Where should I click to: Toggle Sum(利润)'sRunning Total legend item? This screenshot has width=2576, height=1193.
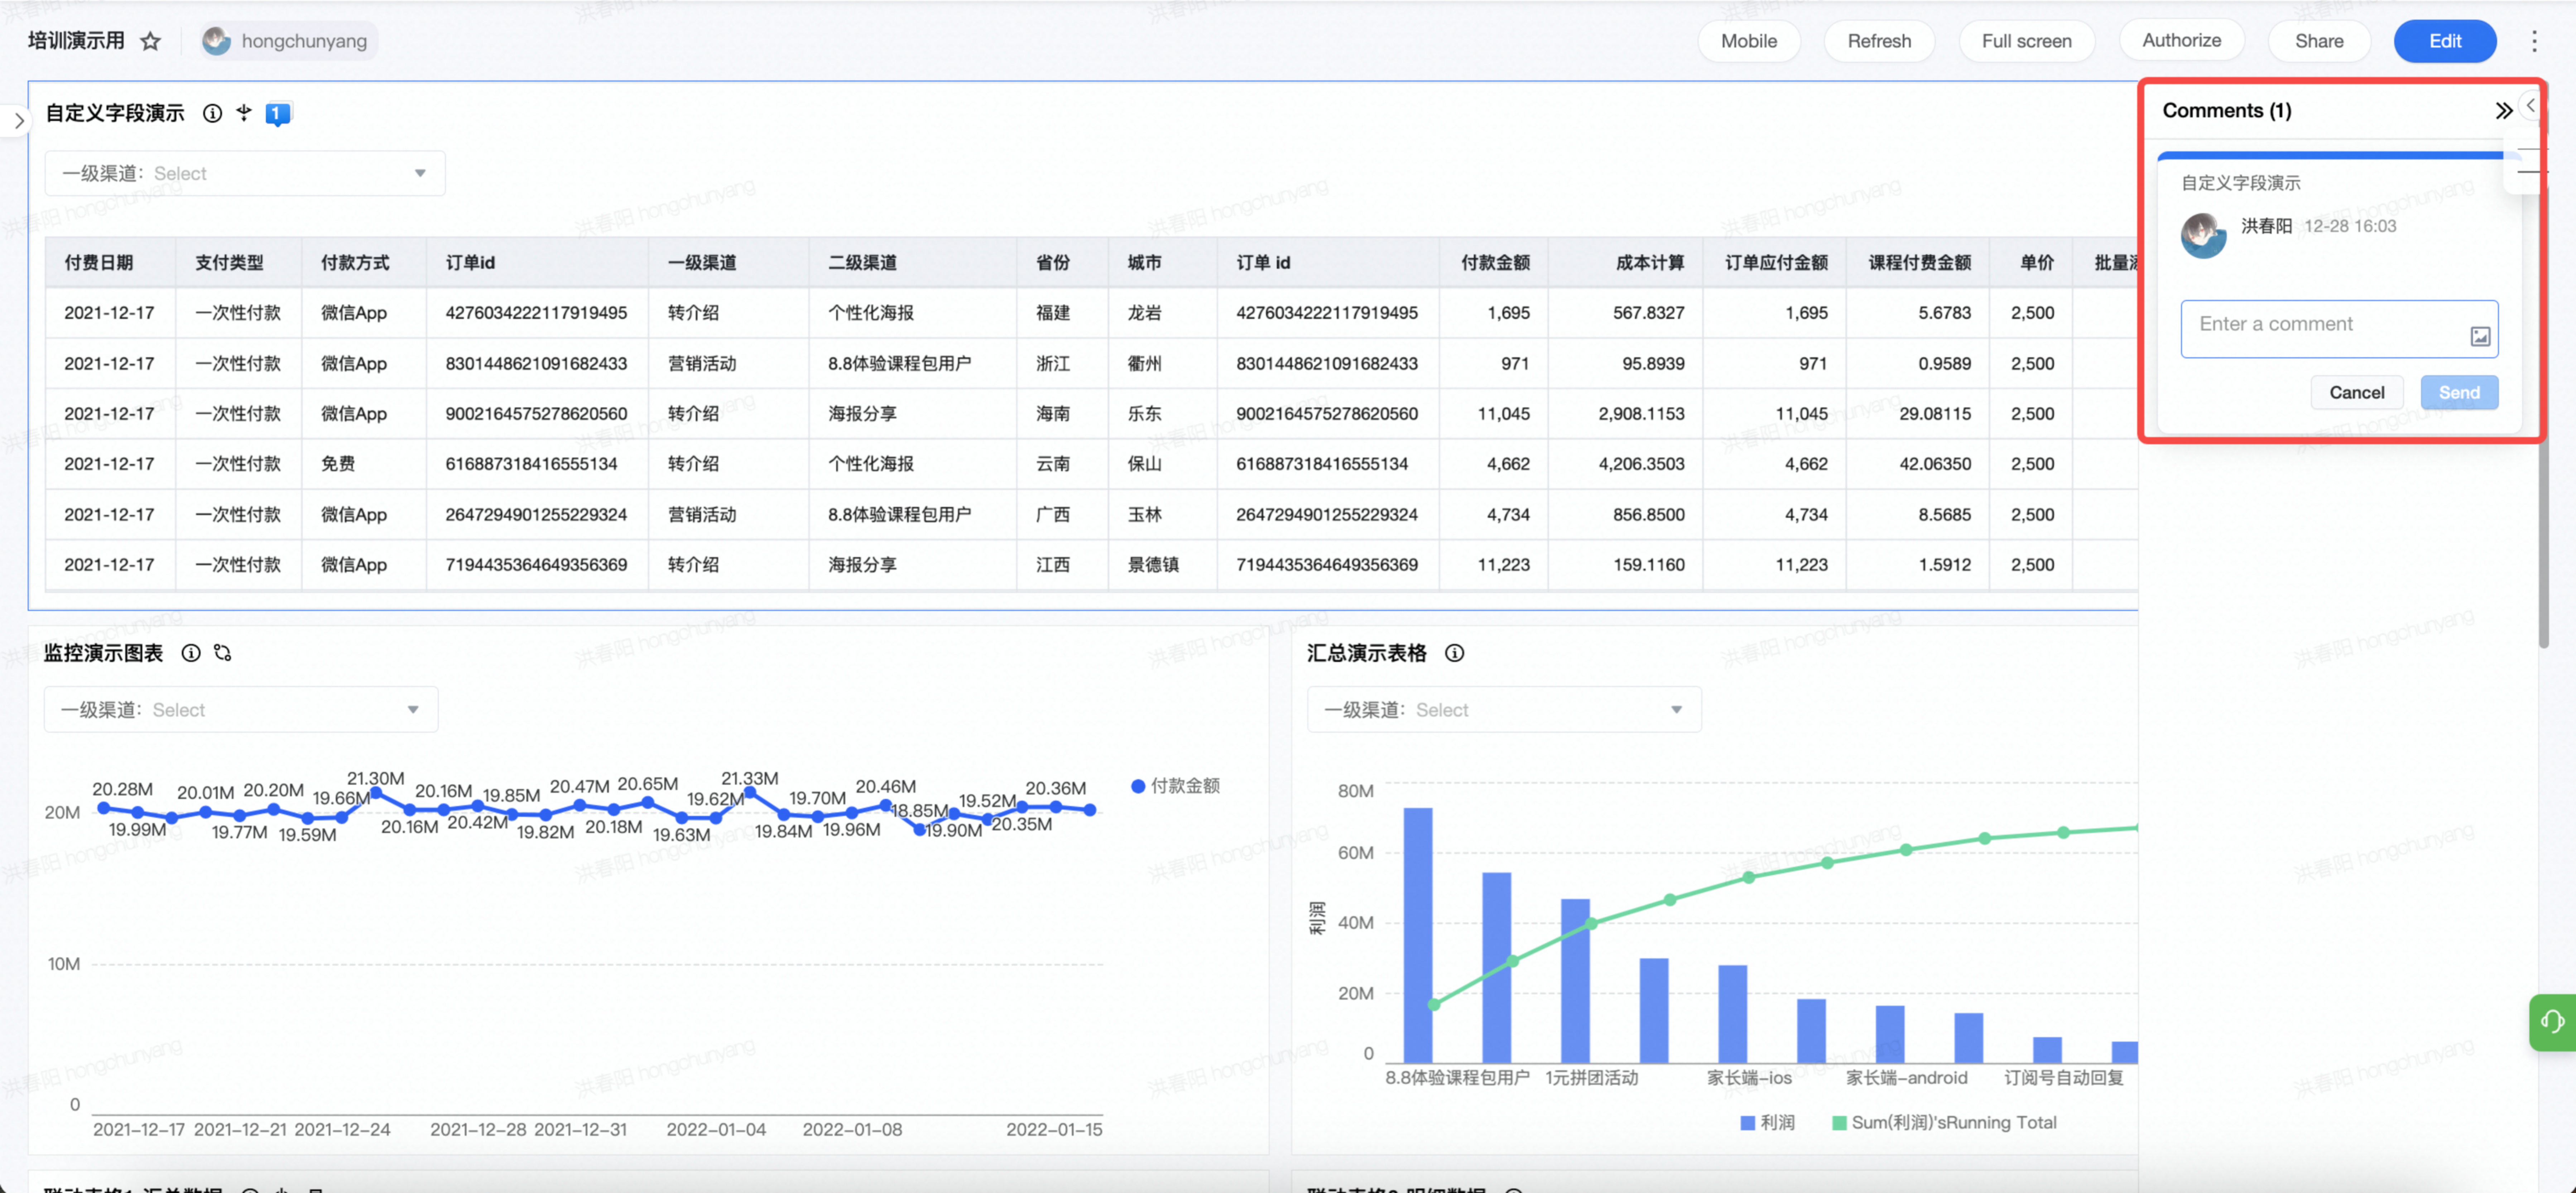pyautogui.click(x=1944, y=1123)
